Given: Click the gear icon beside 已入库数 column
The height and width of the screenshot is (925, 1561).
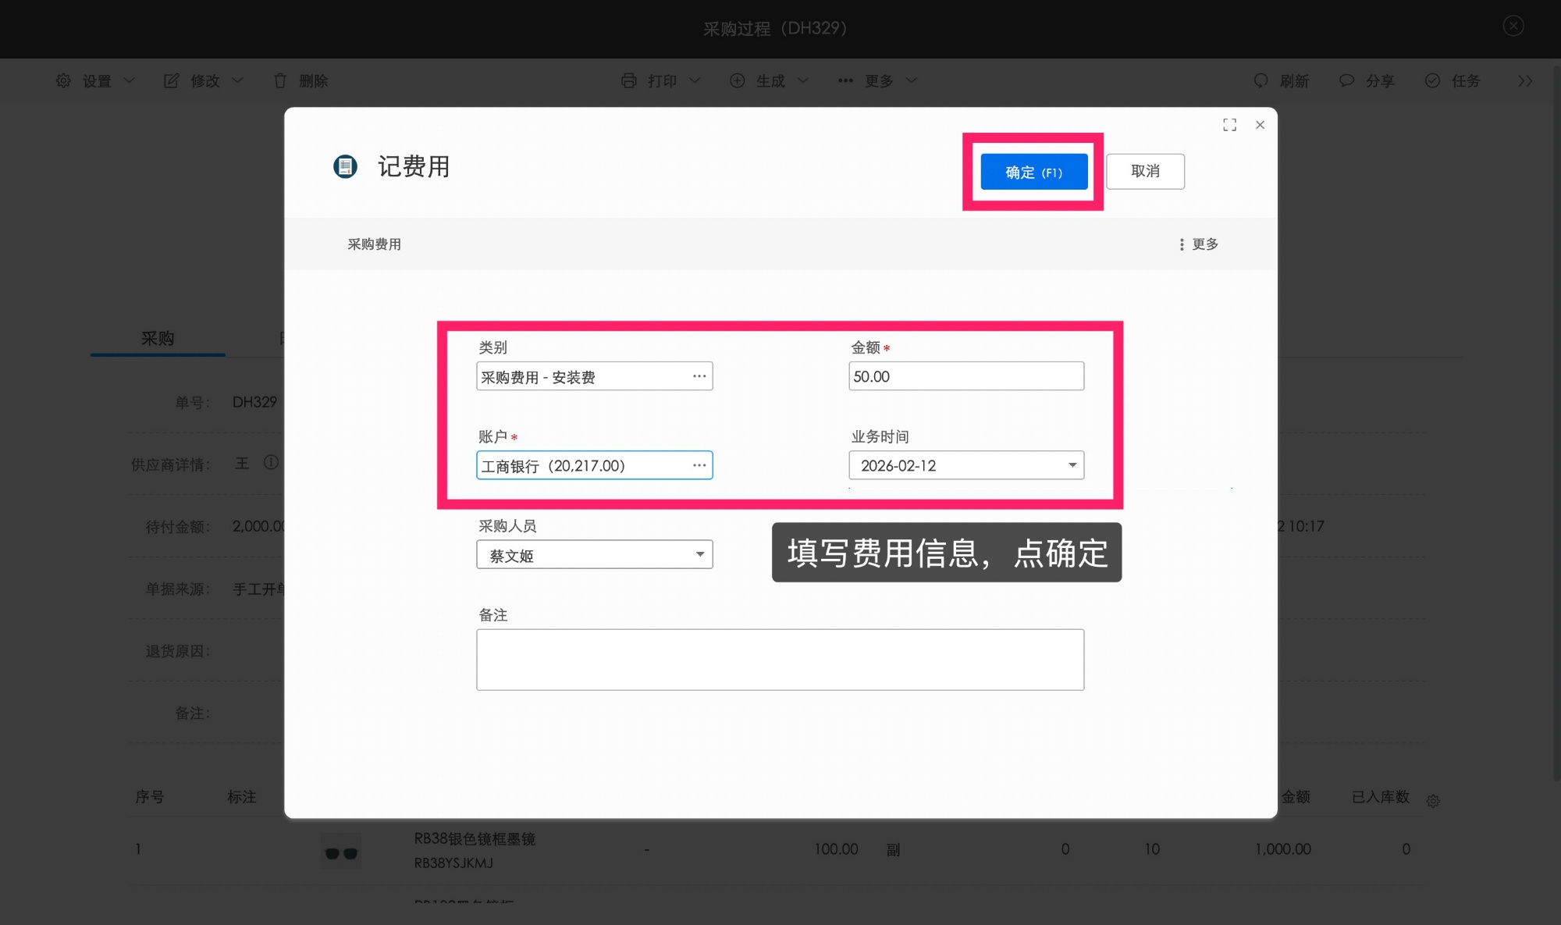Looking at the screenshot, I should coord(1433,801).
